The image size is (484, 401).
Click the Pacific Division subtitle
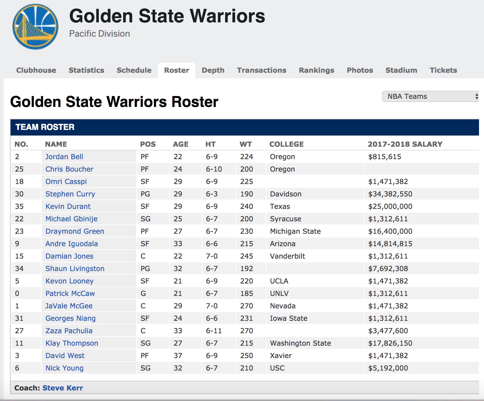100,34
